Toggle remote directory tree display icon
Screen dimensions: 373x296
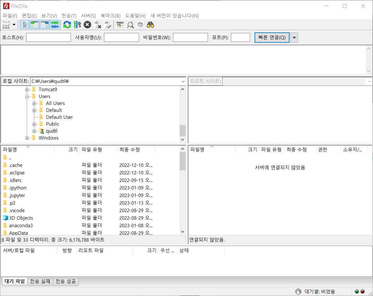coord(45,25)
